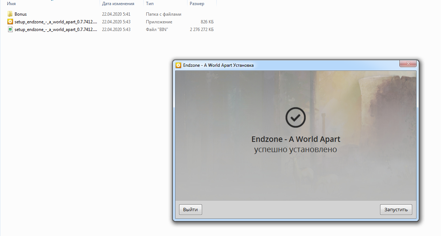Sort files by Тип column header
The image size is (441, 236).
(x=150, y=4)
